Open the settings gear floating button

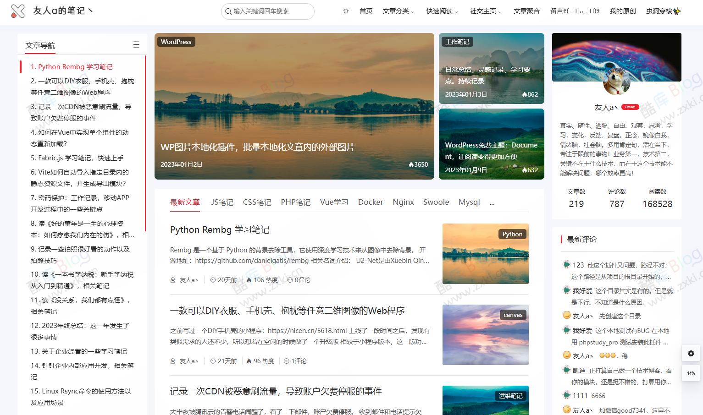pos(691,354)
